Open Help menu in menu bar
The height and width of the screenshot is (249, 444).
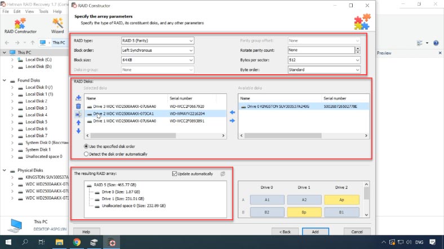(x=57, y=12)
